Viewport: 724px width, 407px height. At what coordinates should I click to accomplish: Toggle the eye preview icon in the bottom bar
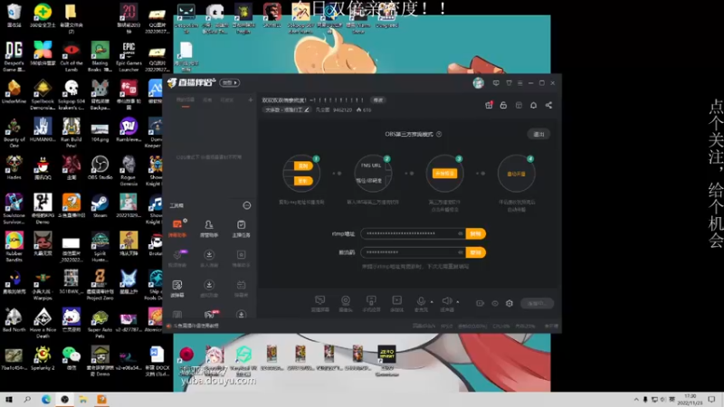pyautogui.click(x=495, y=303)
